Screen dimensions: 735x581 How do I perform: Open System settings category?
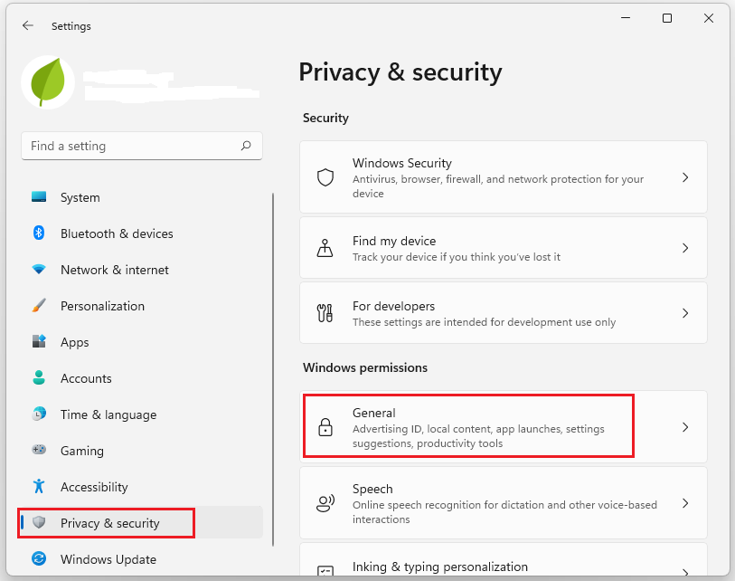80,197
